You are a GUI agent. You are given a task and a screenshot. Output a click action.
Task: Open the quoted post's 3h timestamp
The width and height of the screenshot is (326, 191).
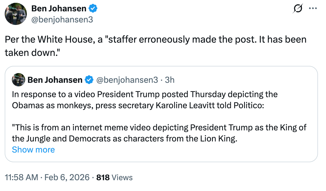click(169, 80)
